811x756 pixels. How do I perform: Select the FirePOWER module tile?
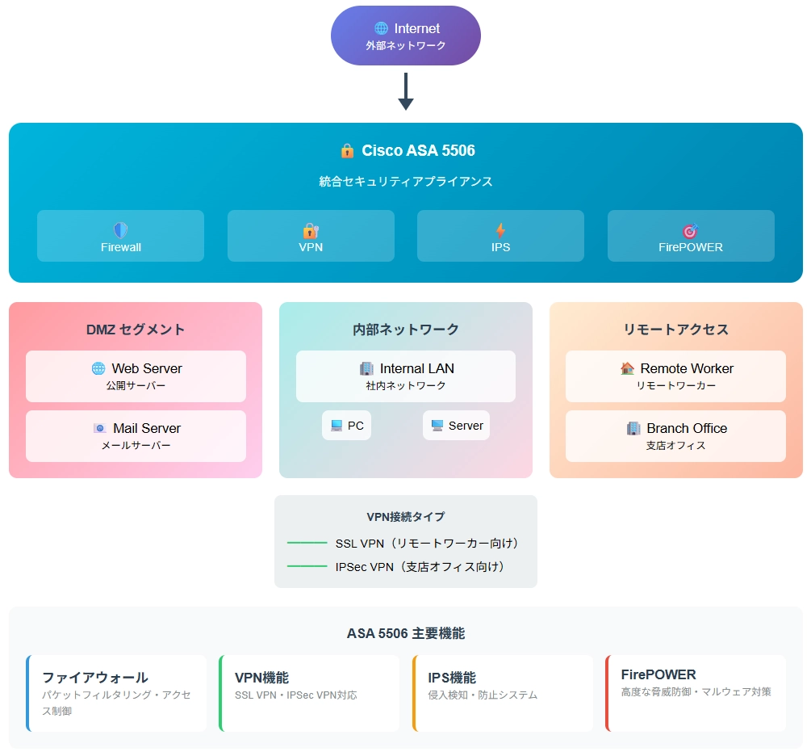(x=691, y=236)
